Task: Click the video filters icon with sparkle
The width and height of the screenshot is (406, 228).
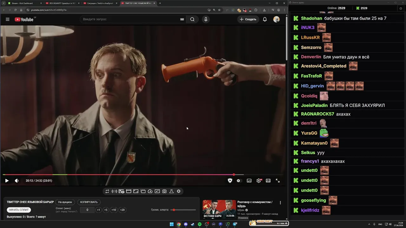Action: pos(157,191)
